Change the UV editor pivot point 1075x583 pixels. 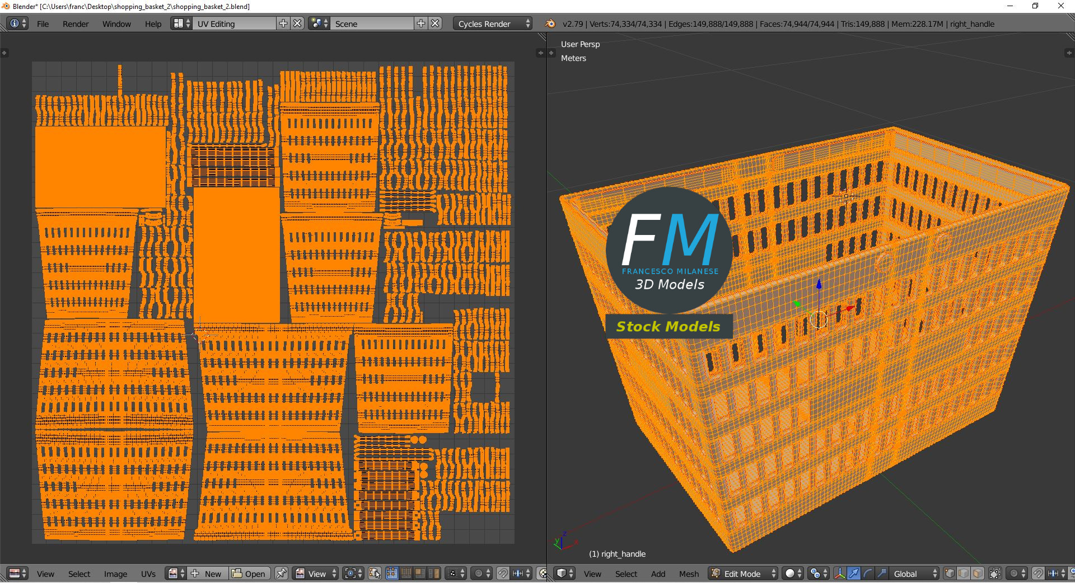(x=353, y=573)
